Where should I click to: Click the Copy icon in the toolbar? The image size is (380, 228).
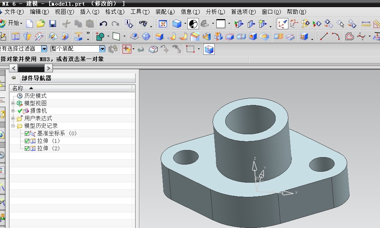[78, 24]
